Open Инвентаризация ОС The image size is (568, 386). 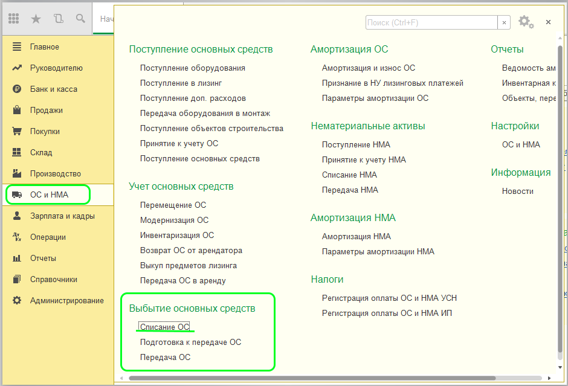click(x=177, y=235)
